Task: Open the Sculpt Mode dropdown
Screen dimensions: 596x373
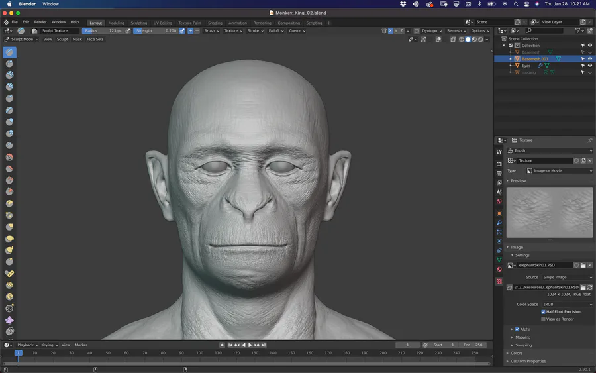Action: (22, 40)
